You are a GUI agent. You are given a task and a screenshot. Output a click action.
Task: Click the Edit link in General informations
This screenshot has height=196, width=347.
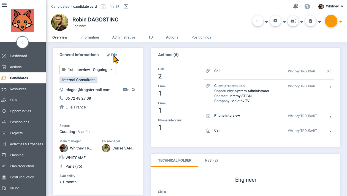[x=112, y=55]
